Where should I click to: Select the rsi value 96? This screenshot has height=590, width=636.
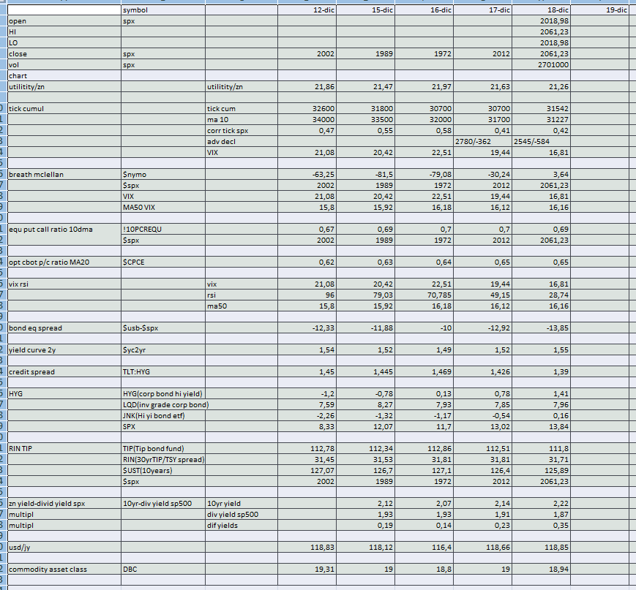pos(307,295)
